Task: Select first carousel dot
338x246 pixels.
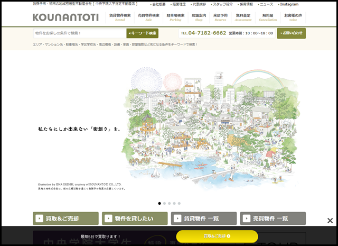Action: 159,203
